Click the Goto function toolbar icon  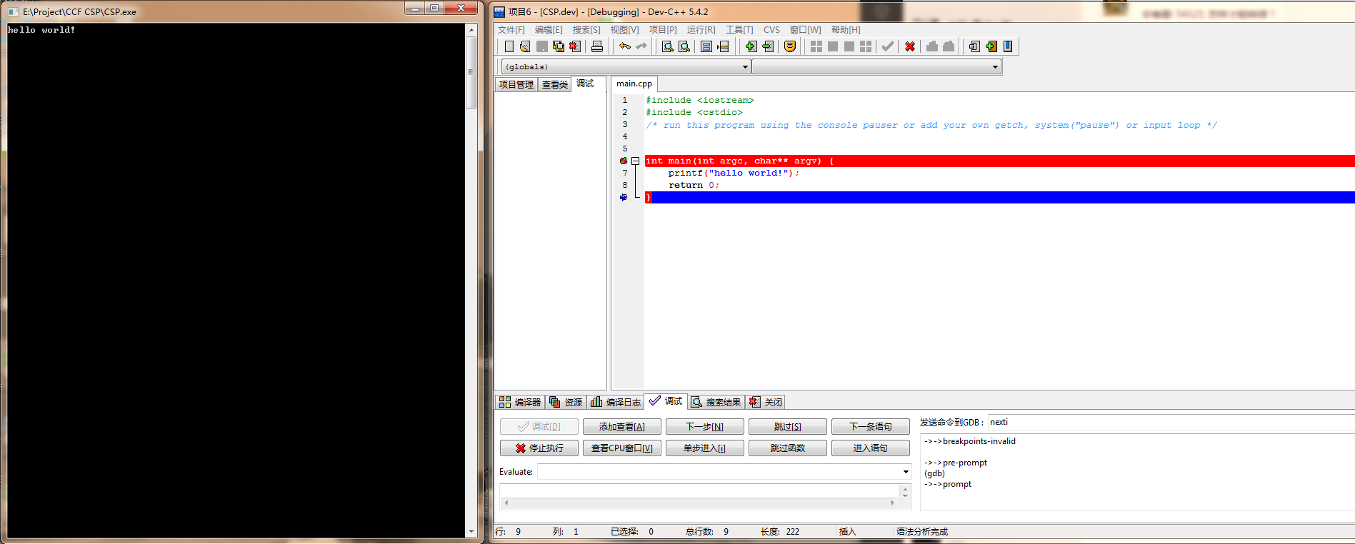coord(706,46)
